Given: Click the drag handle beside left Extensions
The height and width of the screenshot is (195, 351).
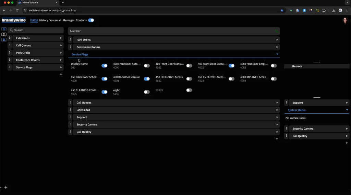Looking at the screenshot, I should click(x=10, y=38).
